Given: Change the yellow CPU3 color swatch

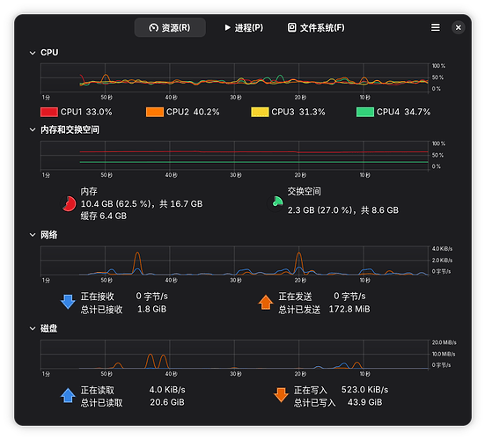Looking at the screenshot, I should tap(260, 112).
